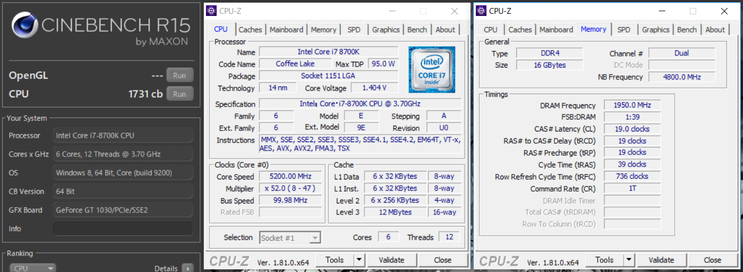
Task: Click Validate in the Memory CPU-Z window
Action: (661, 260)
